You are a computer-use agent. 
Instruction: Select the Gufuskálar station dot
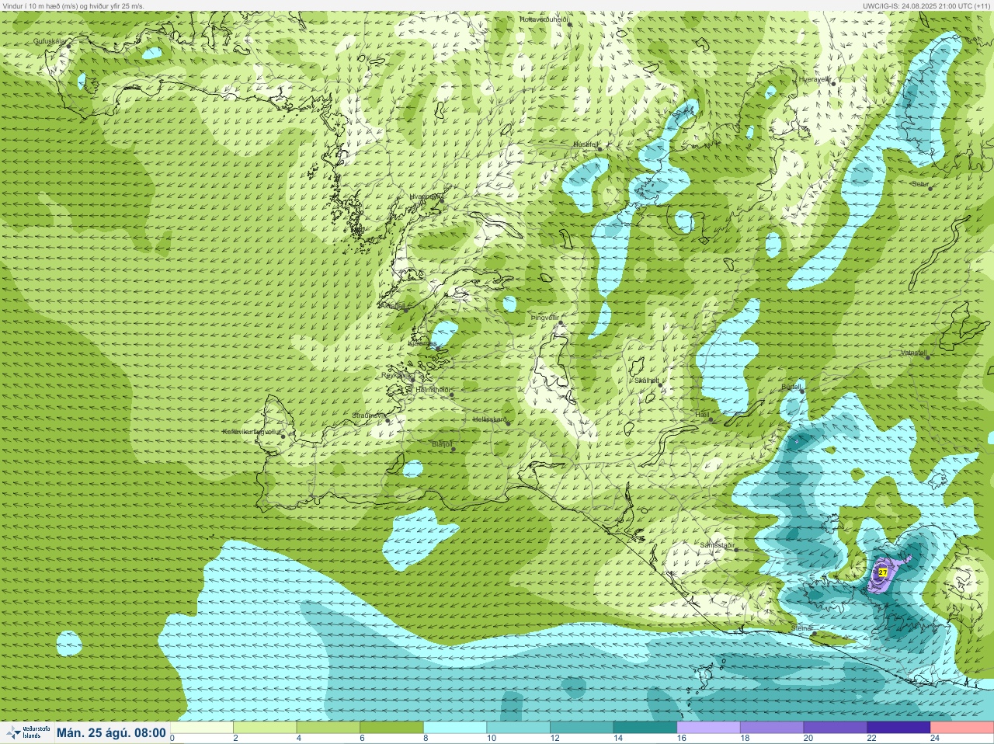tap(68, 46)
